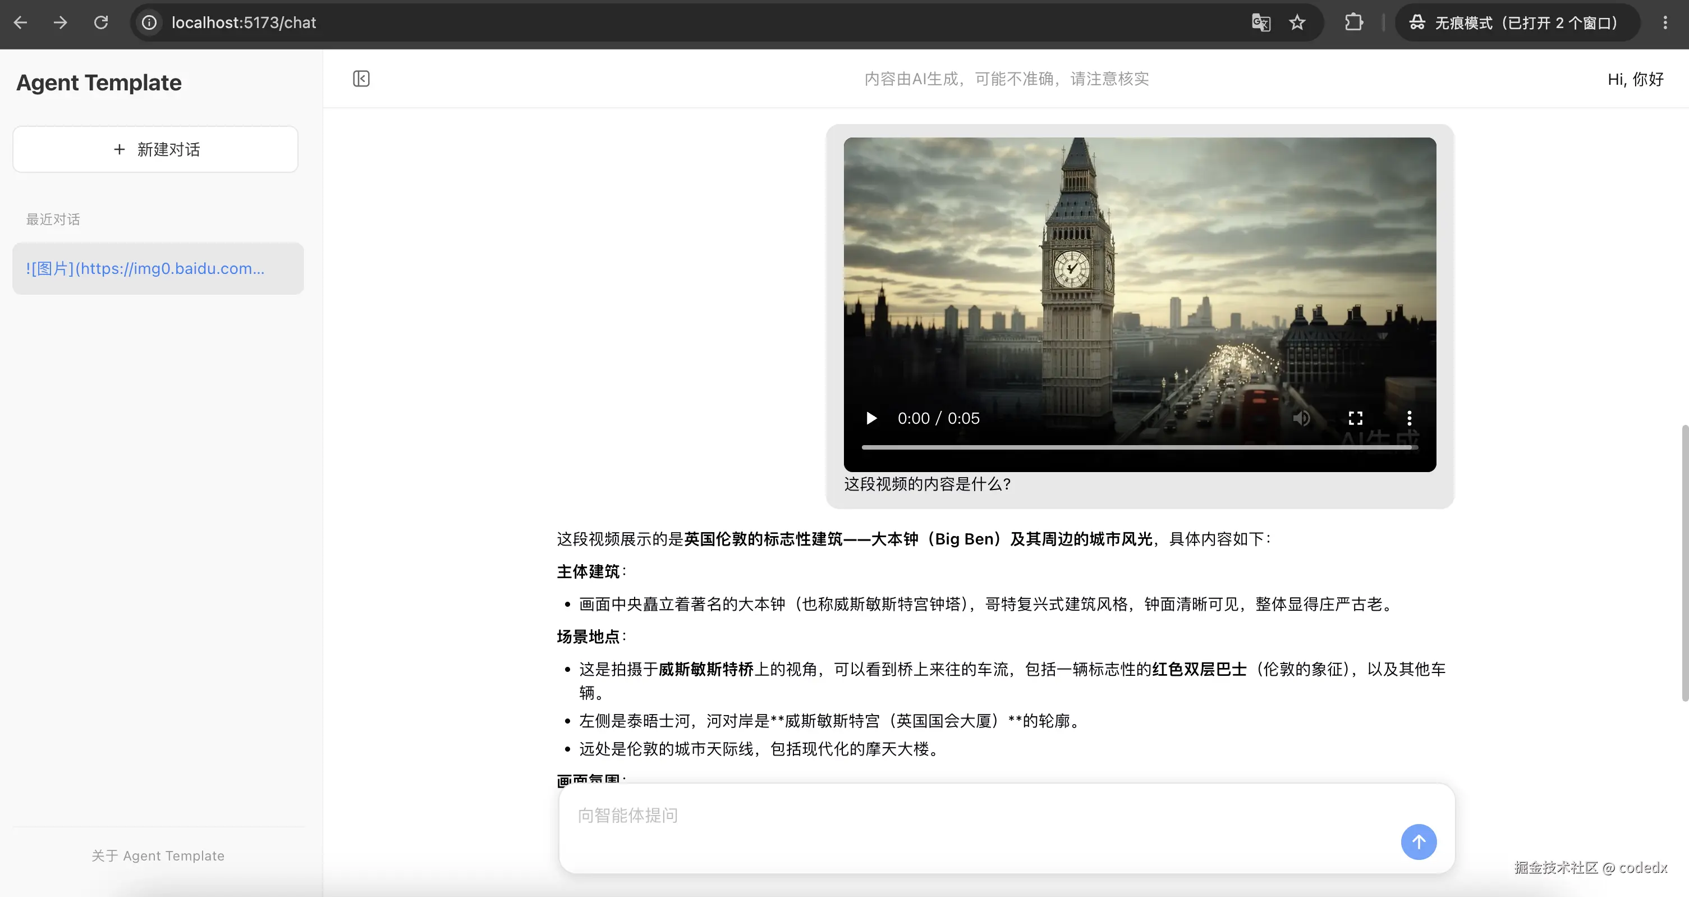Viewport: 1689px width, 897px height.
Task: Open recent chat ![图片](https://img0.baidu.com...
Action: [x=158, y=268]
